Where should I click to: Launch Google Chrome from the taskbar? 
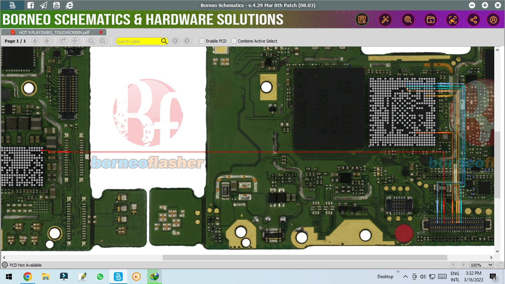point(27,277)
